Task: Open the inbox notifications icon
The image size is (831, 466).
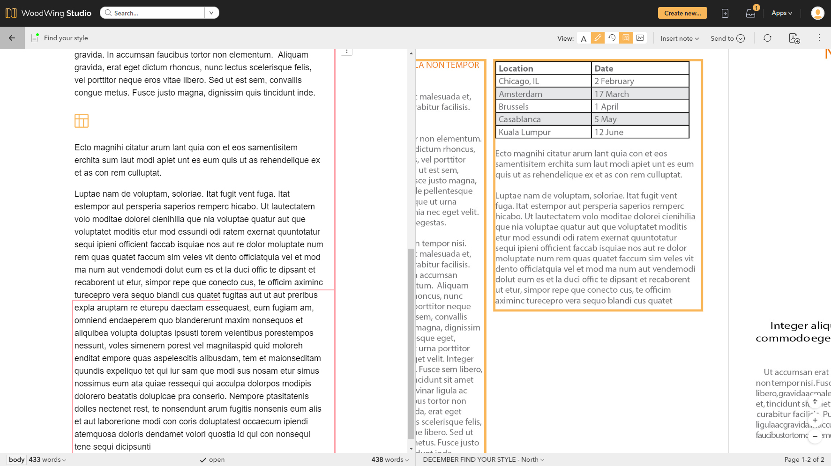Action: 751,13
